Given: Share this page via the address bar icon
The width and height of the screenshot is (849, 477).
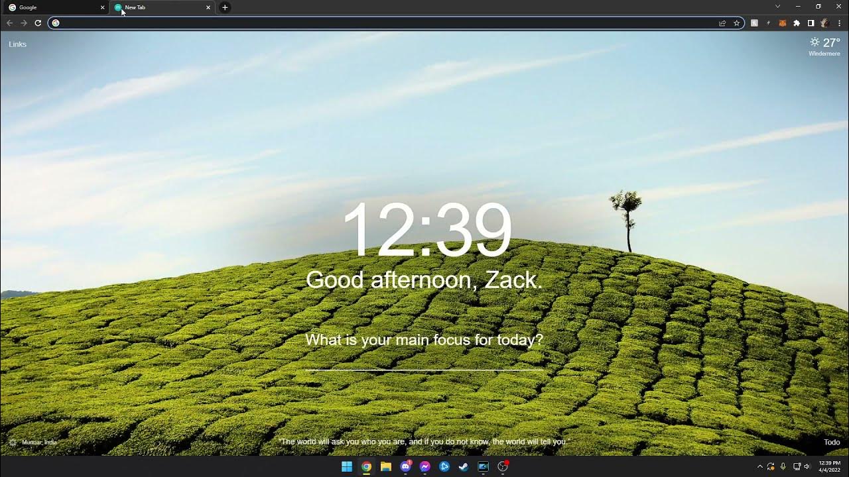Looking at the screenshot, I should 722,23.
